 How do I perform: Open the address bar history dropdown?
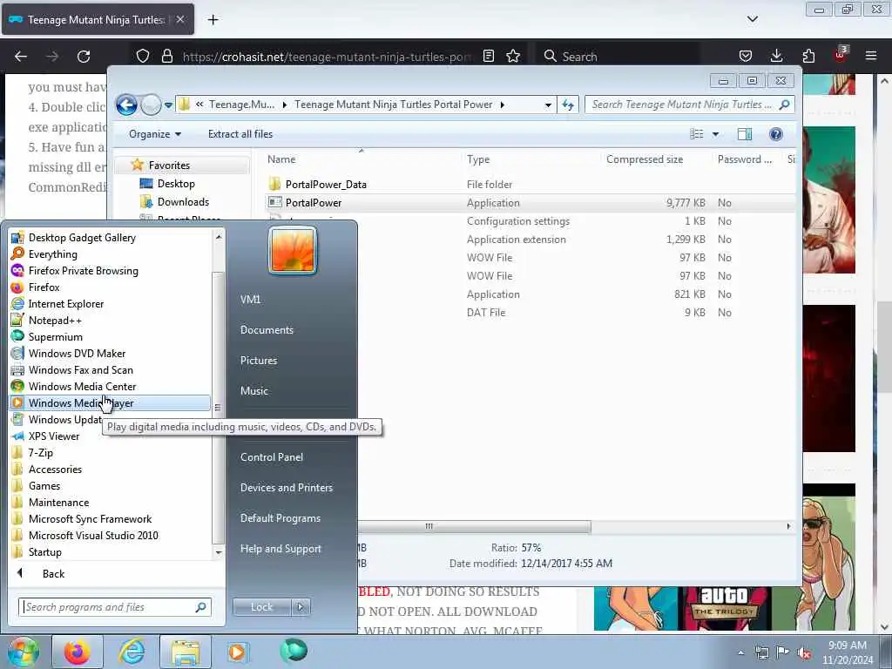(x=547, y=105)
